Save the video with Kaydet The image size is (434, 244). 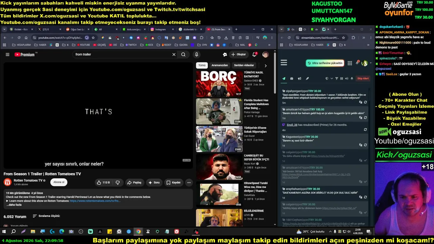click(174, 183)
